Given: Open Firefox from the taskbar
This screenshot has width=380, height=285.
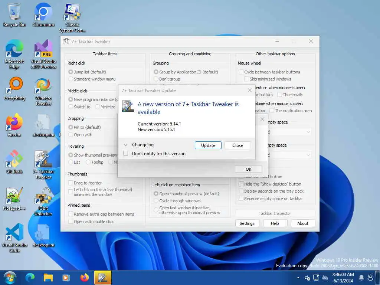Looking at the screenshot, I should [84, 278].
